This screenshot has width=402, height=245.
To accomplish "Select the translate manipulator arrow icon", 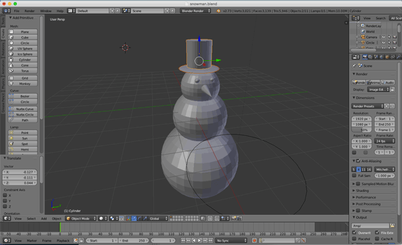I will click(134, 218).
